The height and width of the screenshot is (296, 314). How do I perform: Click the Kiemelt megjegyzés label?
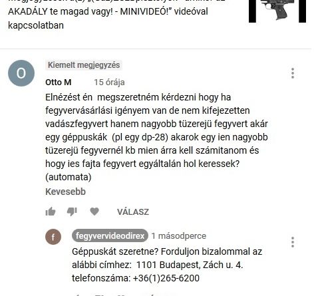tap(84, 65)
